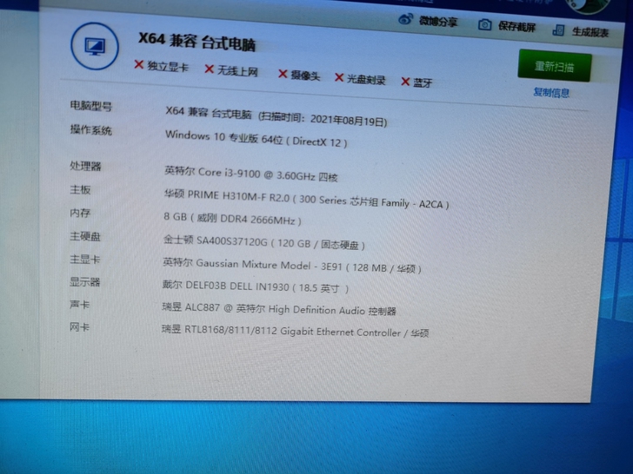This screenshot has height=474, width=633.
Task: Click the 金士顿 SA400S37120G disk value
Action: pyautogui.click(x=264, y=242)
